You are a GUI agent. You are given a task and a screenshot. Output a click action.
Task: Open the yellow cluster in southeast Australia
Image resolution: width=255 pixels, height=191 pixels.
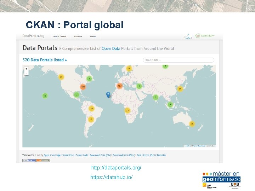tap(192, 124)
